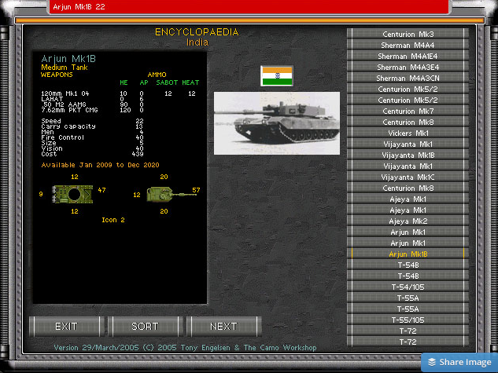Select Vijayanta Mk1C in the unit list
The height and width of the screenshot is (373, 498).
(408, 177)
